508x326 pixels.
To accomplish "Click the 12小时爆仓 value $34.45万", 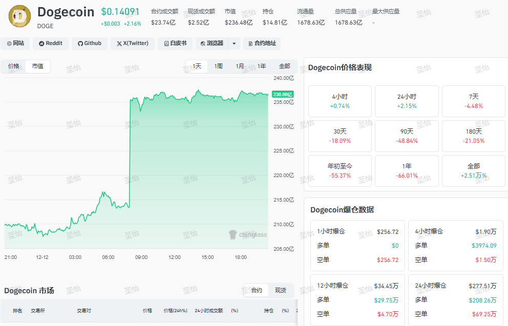I will 386,286.
